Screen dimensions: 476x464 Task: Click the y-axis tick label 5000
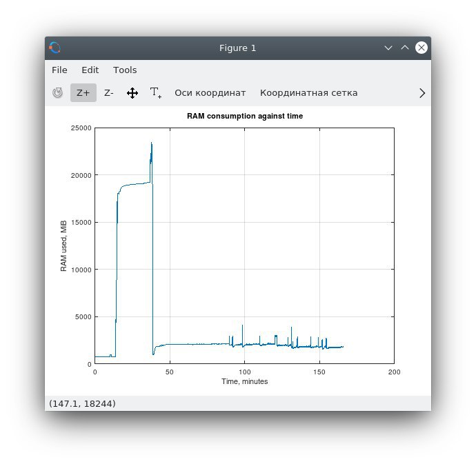coord(83,317)
